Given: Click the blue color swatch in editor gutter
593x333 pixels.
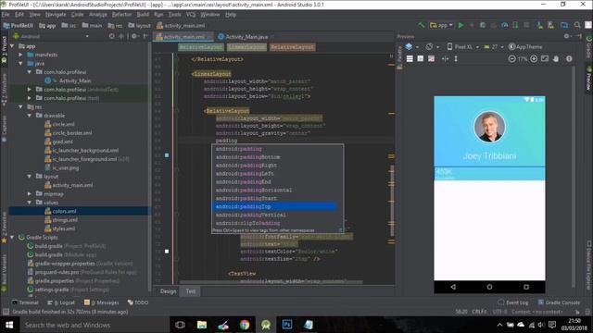Looking at the screenshot, I should [167, 155].
